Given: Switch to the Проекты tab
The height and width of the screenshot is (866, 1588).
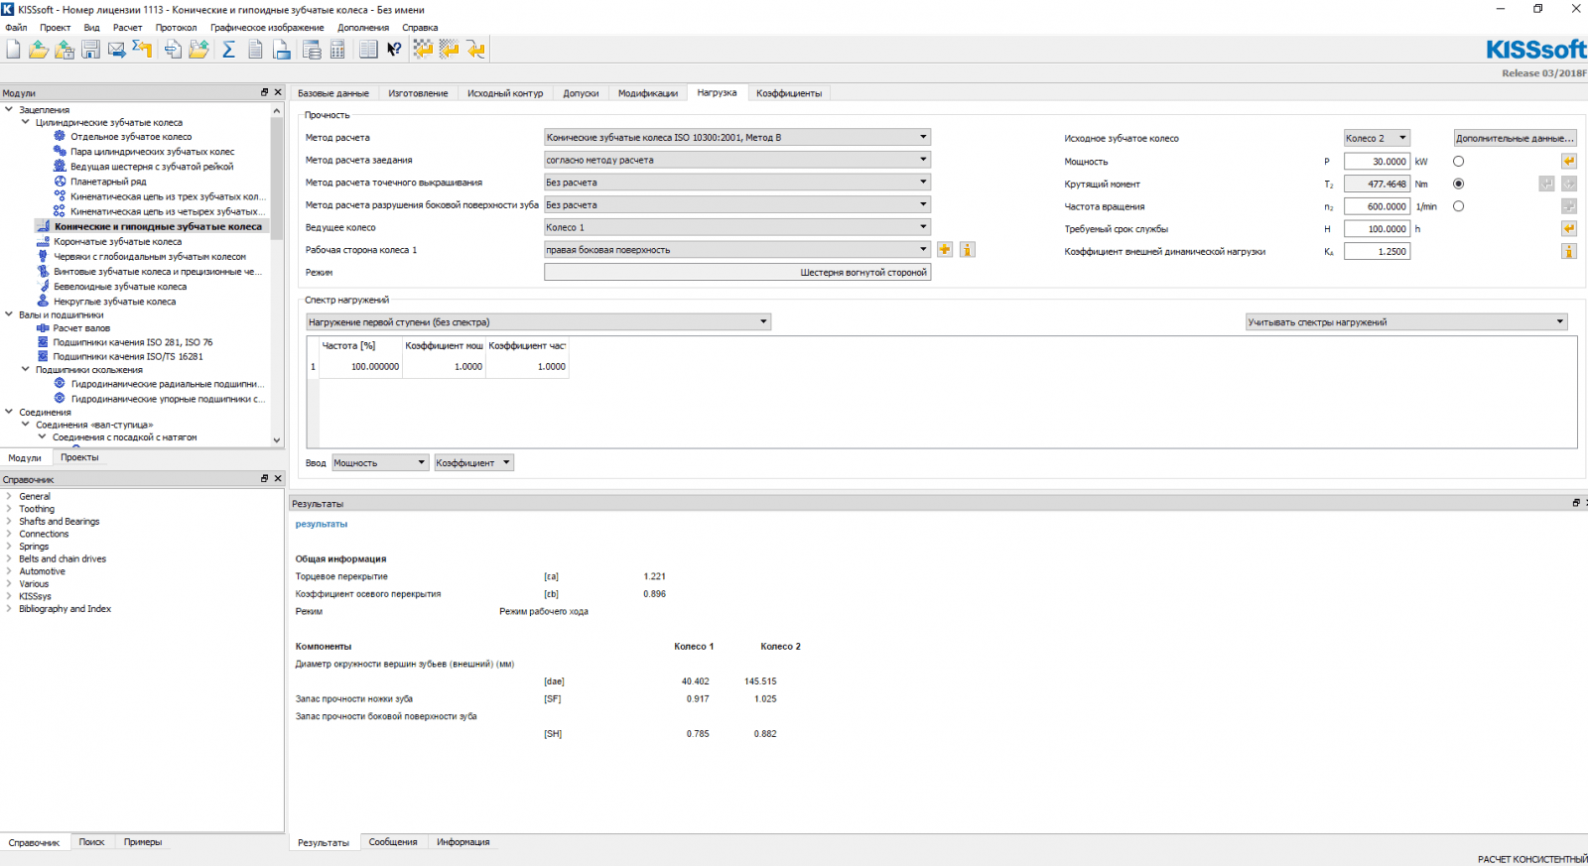Looking at the screenshot, I should tap(79, 457).
